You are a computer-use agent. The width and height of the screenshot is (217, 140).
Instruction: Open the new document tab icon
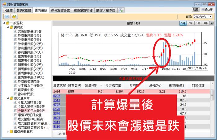point(121,10)
